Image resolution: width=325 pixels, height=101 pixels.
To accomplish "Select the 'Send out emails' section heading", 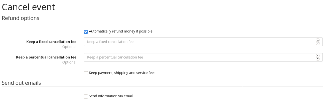I will (21, 83).
